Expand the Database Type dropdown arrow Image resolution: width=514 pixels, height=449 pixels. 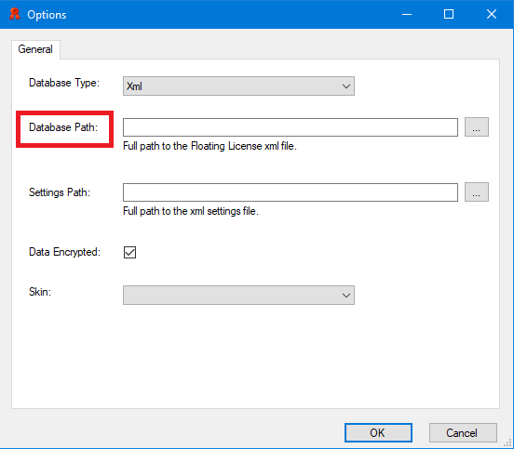(x=345, y=86)
